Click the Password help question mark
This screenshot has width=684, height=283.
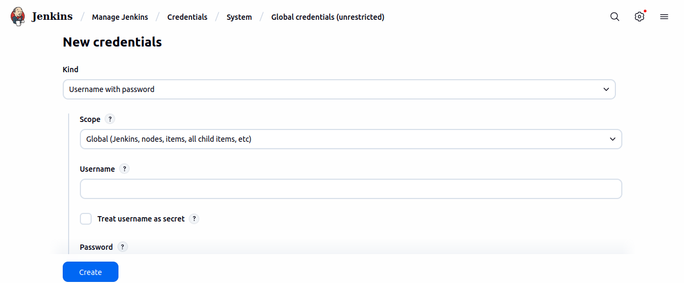[123, 247]
